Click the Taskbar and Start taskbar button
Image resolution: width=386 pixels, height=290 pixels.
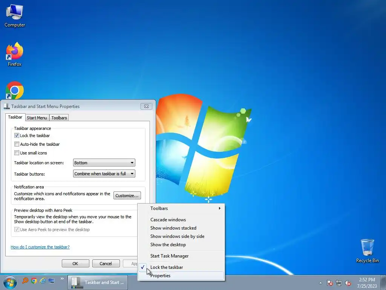click(98, 282)
